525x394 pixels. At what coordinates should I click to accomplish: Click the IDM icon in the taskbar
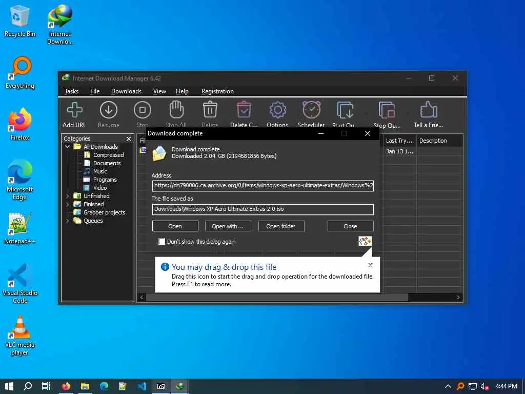point(180,386)
